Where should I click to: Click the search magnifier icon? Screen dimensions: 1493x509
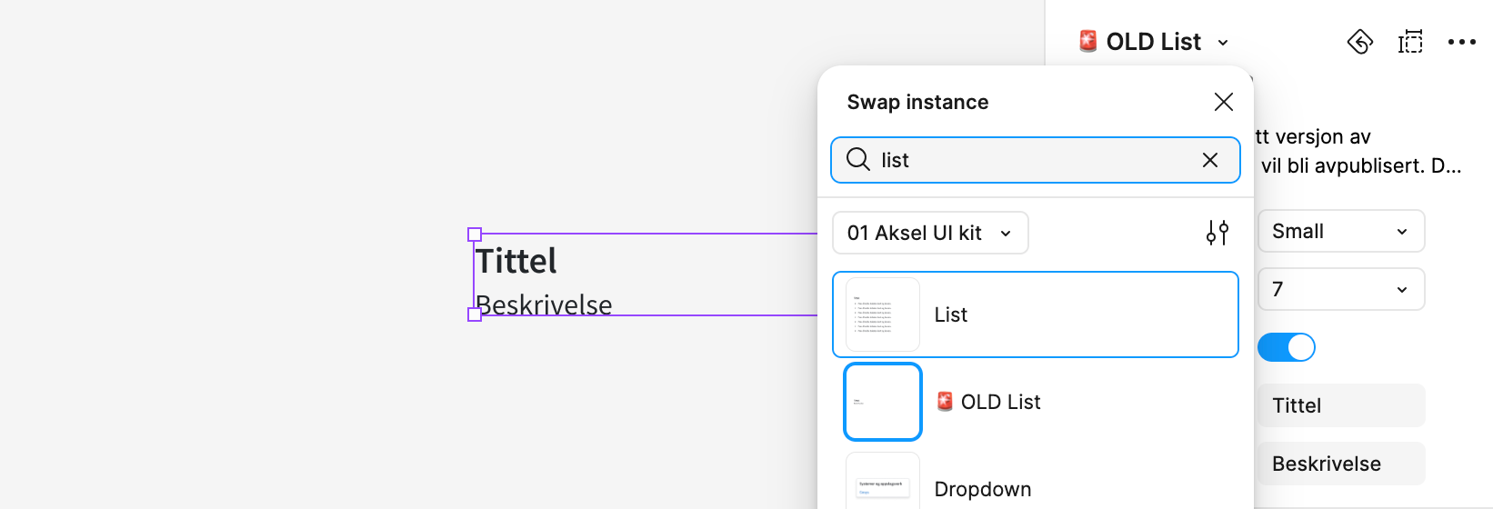(857, 160)
